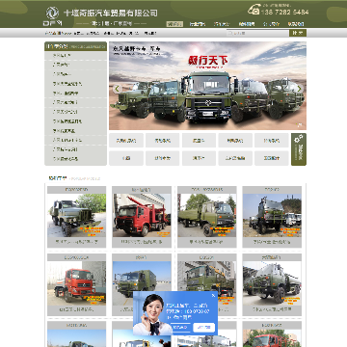347x347 pixels.
Task: Show the previous slide using the banner's left arrow
Action: (x=117, y=89)
